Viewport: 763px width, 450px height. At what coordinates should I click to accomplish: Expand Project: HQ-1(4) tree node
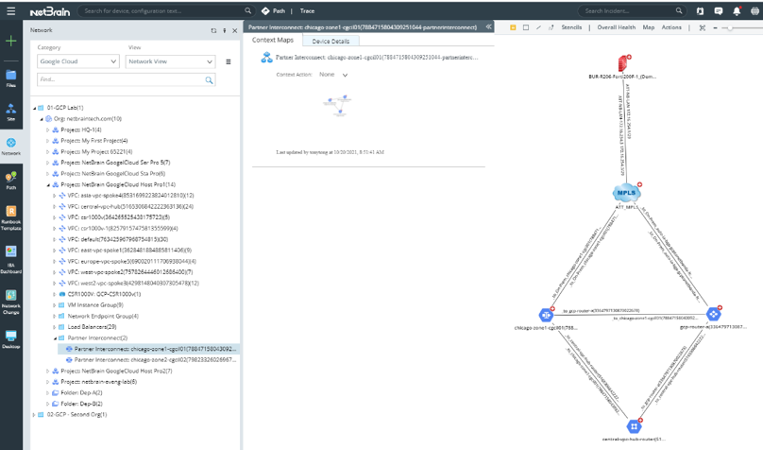click(47, 130)
